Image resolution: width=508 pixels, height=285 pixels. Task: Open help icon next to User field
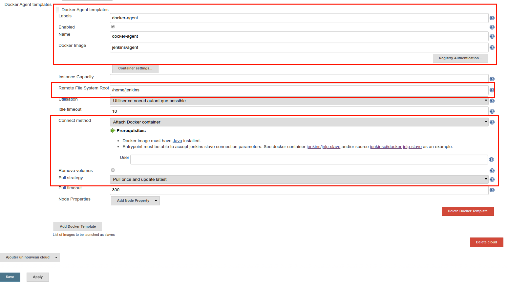[x=491, y=160]
